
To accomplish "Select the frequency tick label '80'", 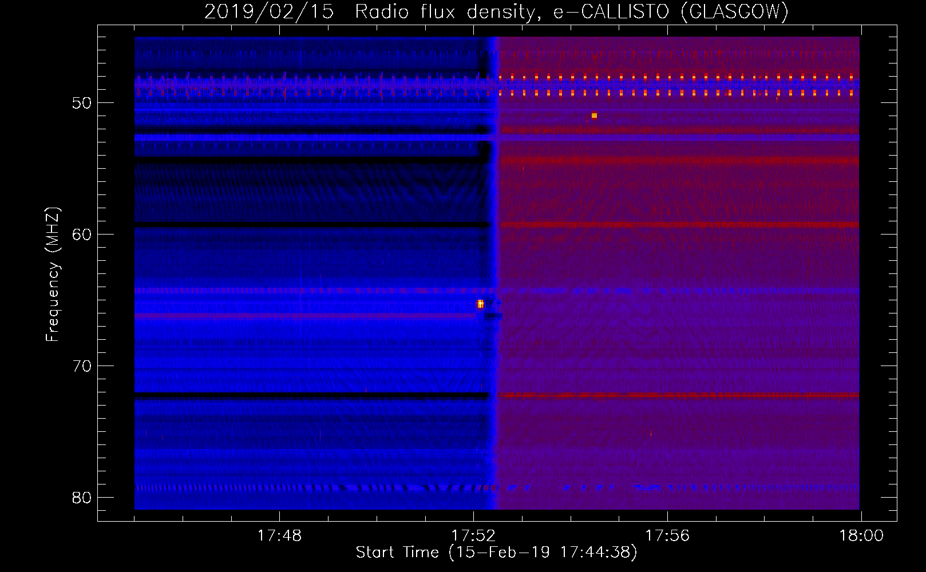I will 82,498.
